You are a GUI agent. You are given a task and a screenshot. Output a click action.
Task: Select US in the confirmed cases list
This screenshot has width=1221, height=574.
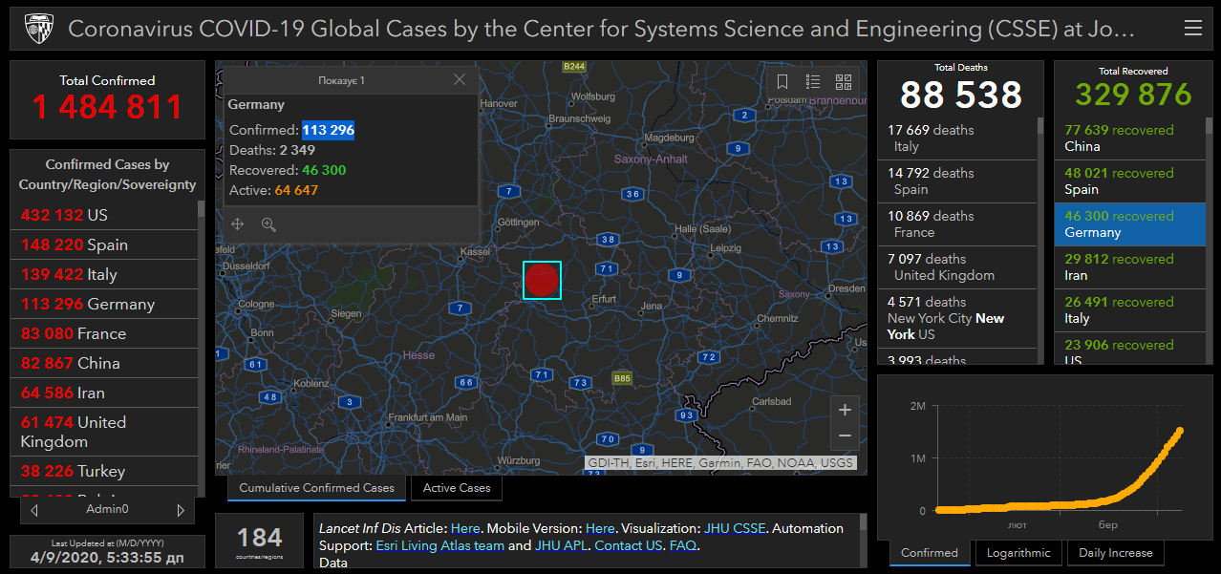(x=104, y=216)
